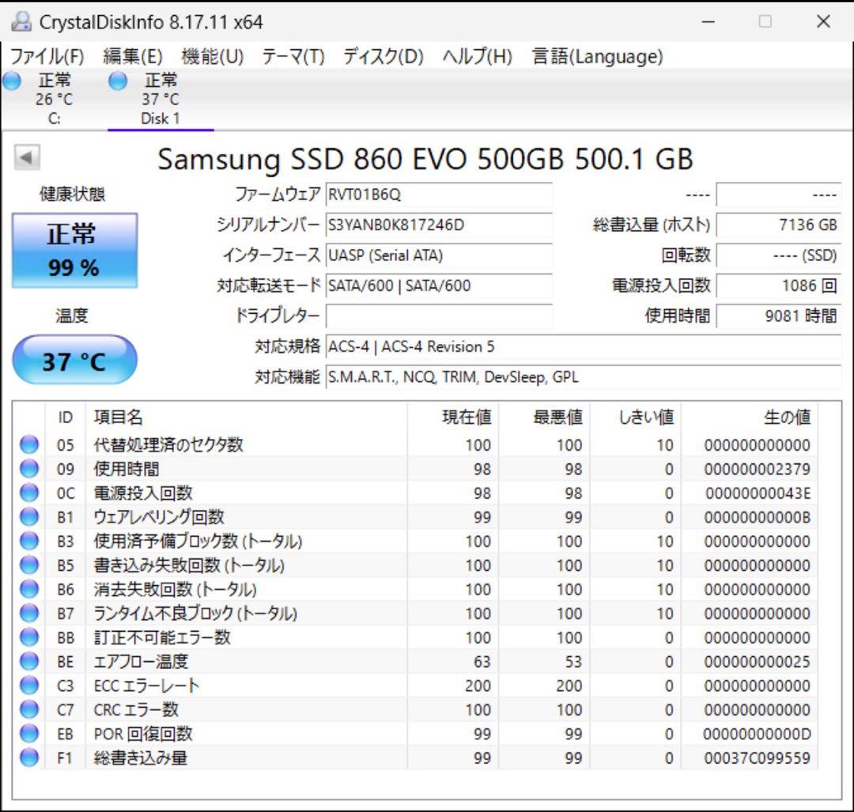Click status orb for attribute C7 row
This screenshot has height=812, width=854.
[29, 709]
